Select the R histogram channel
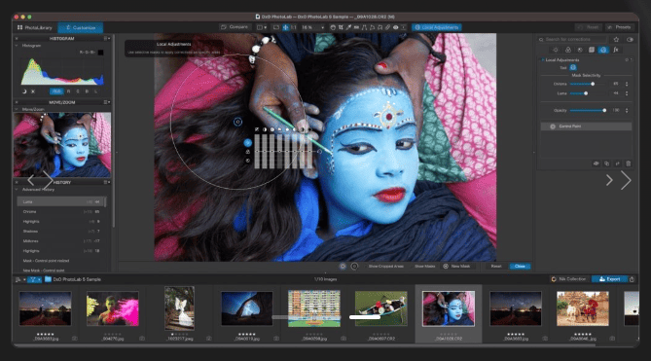 pyautogui.click(x=68, y=91)
